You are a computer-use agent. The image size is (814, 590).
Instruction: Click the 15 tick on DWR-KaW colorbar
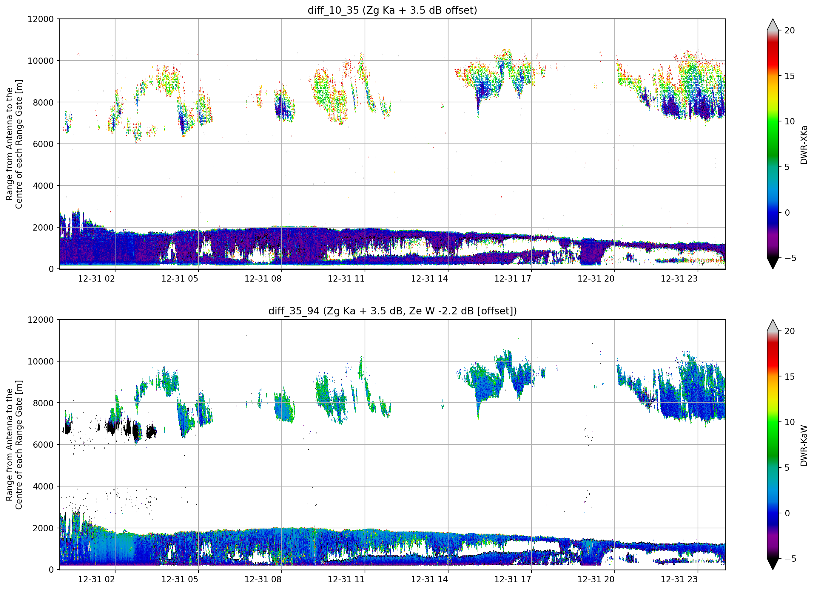point(790,377)
